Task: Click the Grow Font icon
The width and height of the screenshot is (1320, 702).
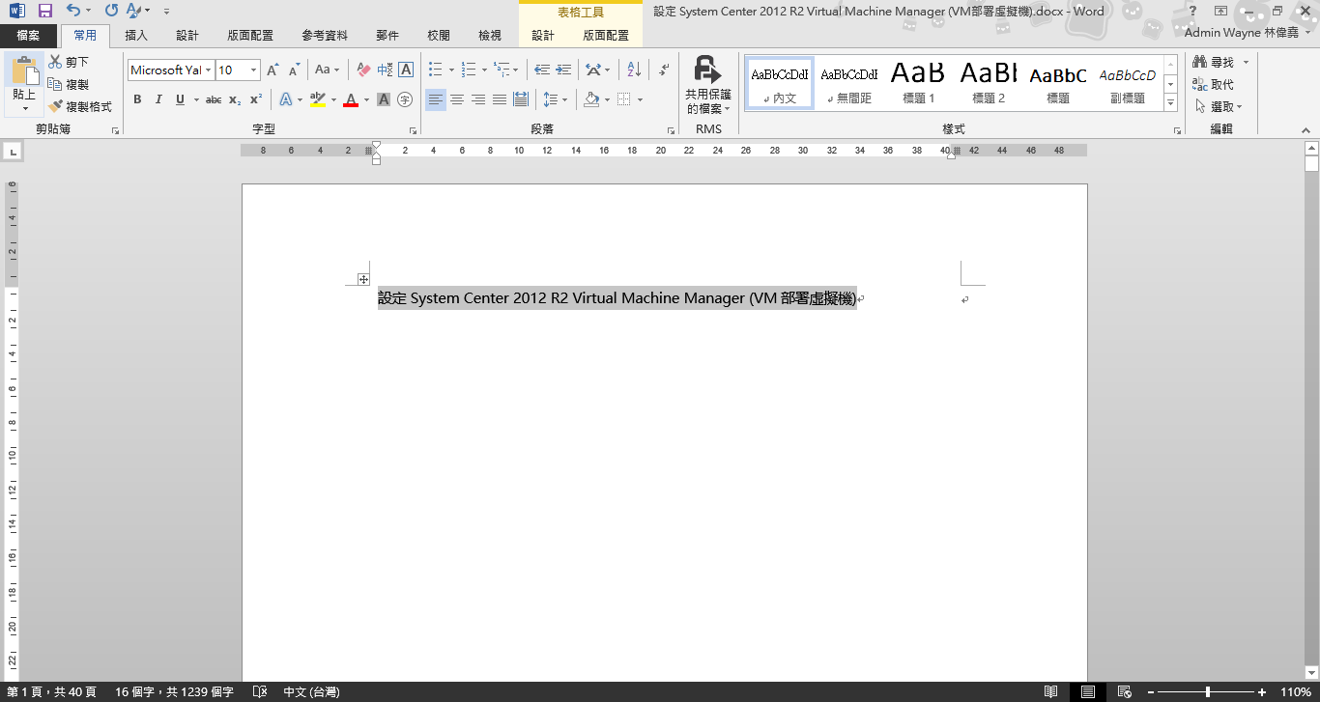Action: tap(273, 70)
